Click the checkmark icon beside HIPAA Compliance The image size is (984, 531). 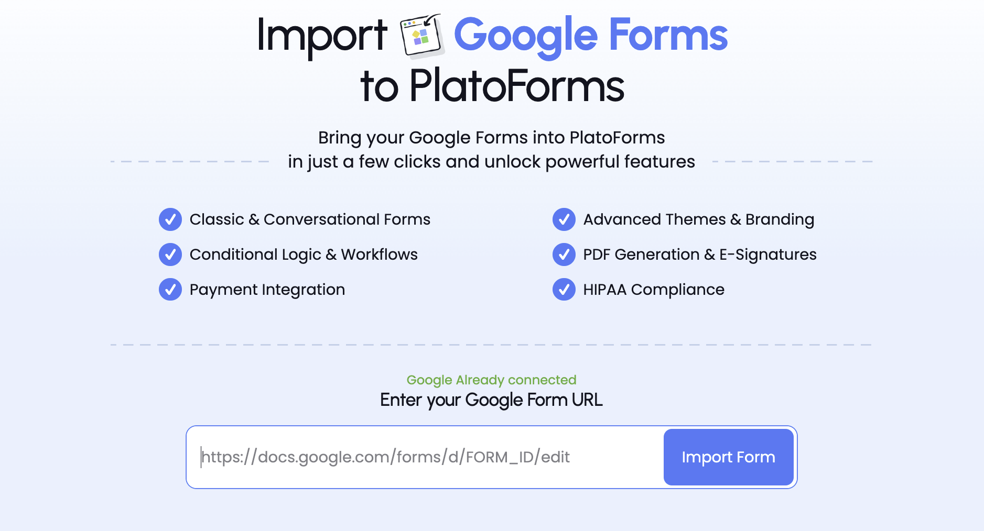[x=564, y=290]
